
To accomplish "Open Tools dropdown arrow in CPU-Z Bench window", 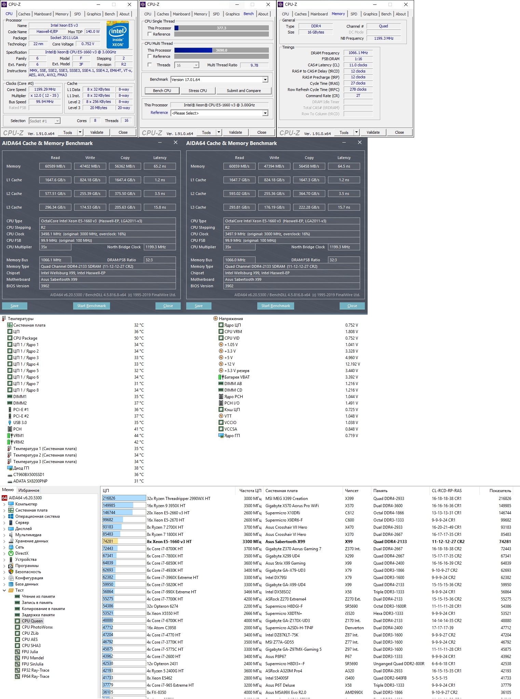I will tap(219, 132).
